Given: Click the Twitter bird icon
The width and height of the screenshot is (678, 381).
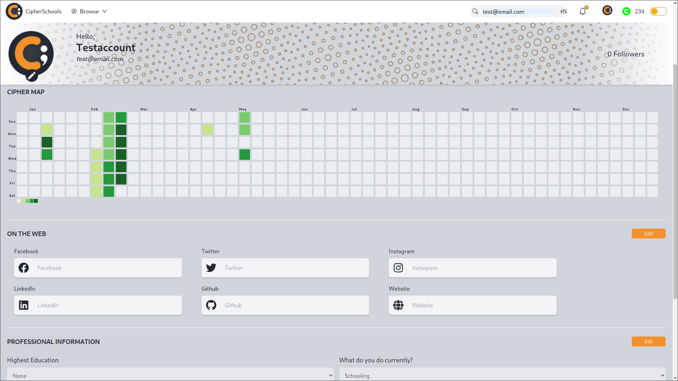Looking at the screenshot, I should click(211, 268).
